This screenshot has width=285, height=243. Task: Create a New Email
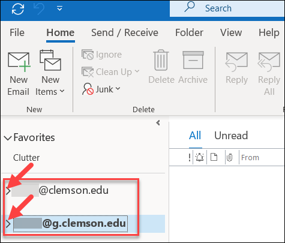[x=19, y=74]
